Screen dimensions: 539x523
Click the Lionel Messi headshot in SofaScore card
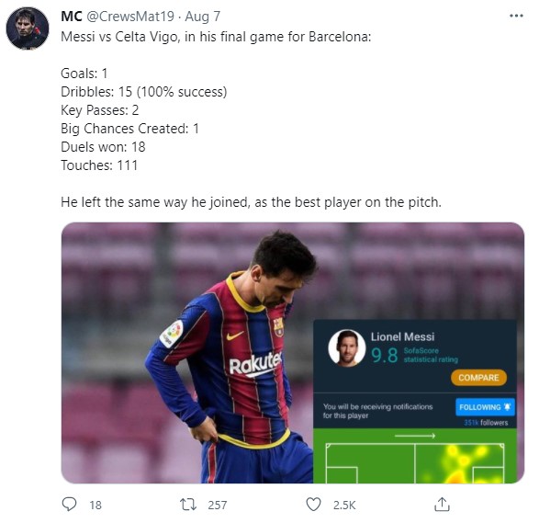click(347, 347)
